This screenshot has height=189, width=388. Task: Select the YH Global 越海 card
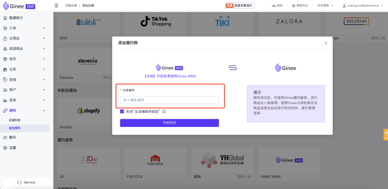(x=222, y=164)
